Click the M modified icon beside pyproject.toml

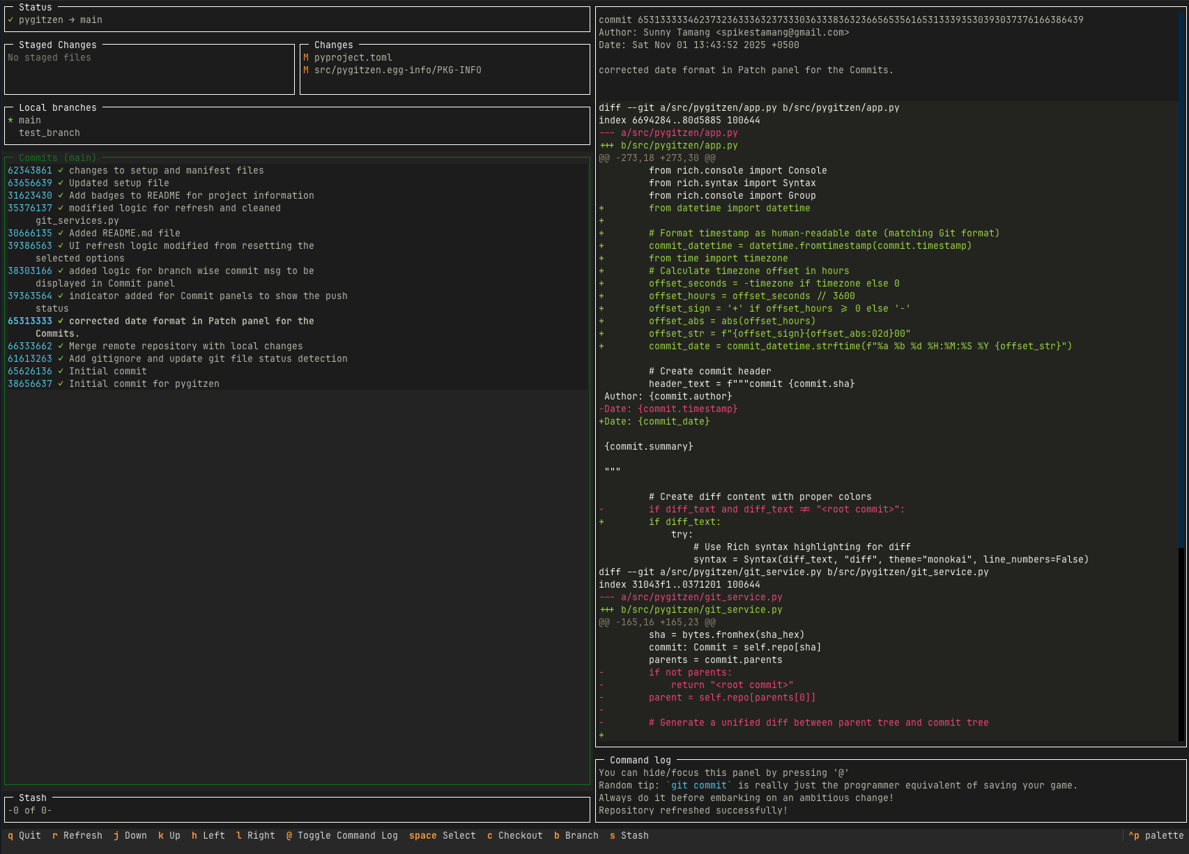[x=305, y=57]
